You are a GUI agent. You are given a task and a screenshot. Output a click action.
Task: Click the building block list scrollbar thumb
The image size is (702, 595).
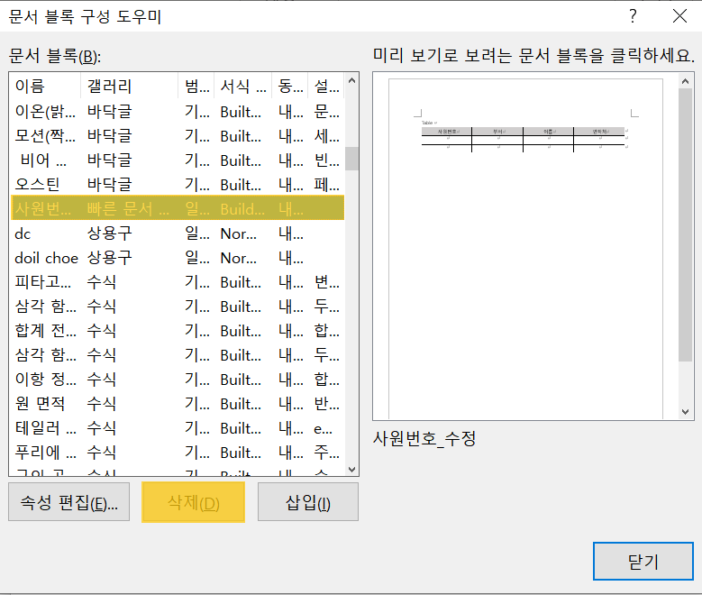pos(351,159)
